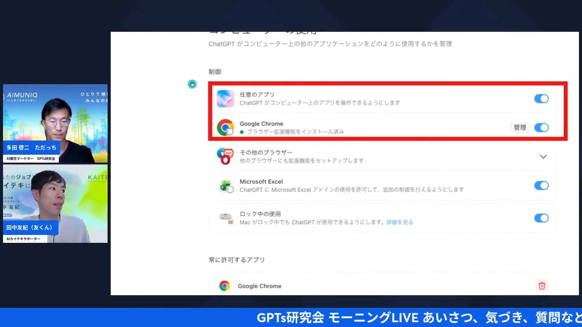Click the Google Chrome icon in 制御 list

point(225,127)
